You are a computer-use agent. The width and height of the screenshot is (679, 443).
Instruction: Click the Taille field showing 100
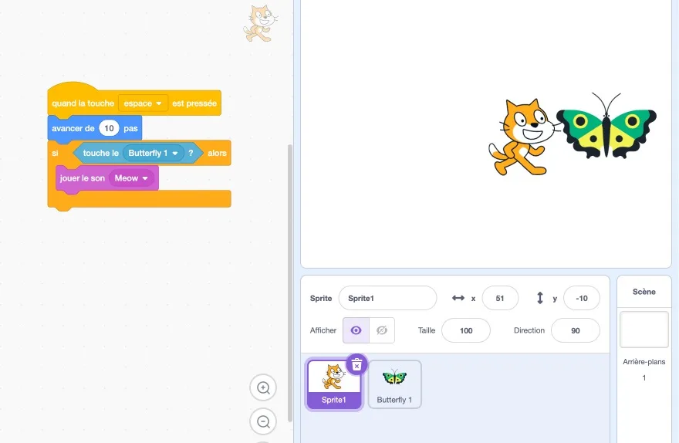[466, 330]
